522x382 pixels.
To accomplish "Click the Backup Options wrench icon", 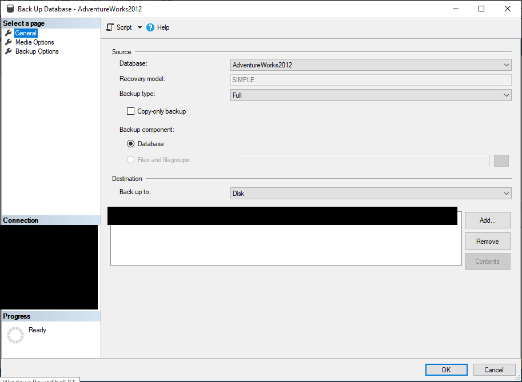I will 9,51.
